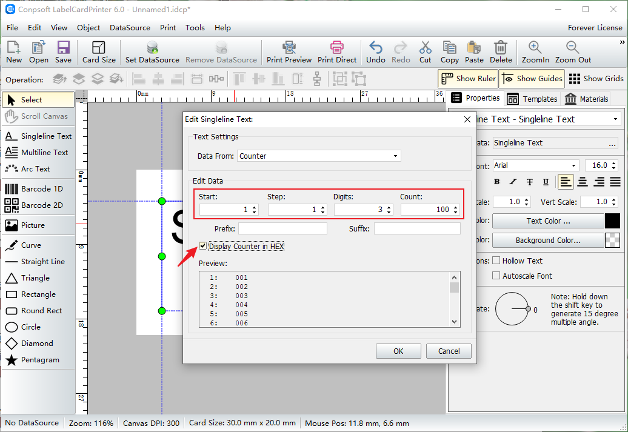Confirm the dialog with OK
The image size is (628, 432).
[x=398, y=351]
